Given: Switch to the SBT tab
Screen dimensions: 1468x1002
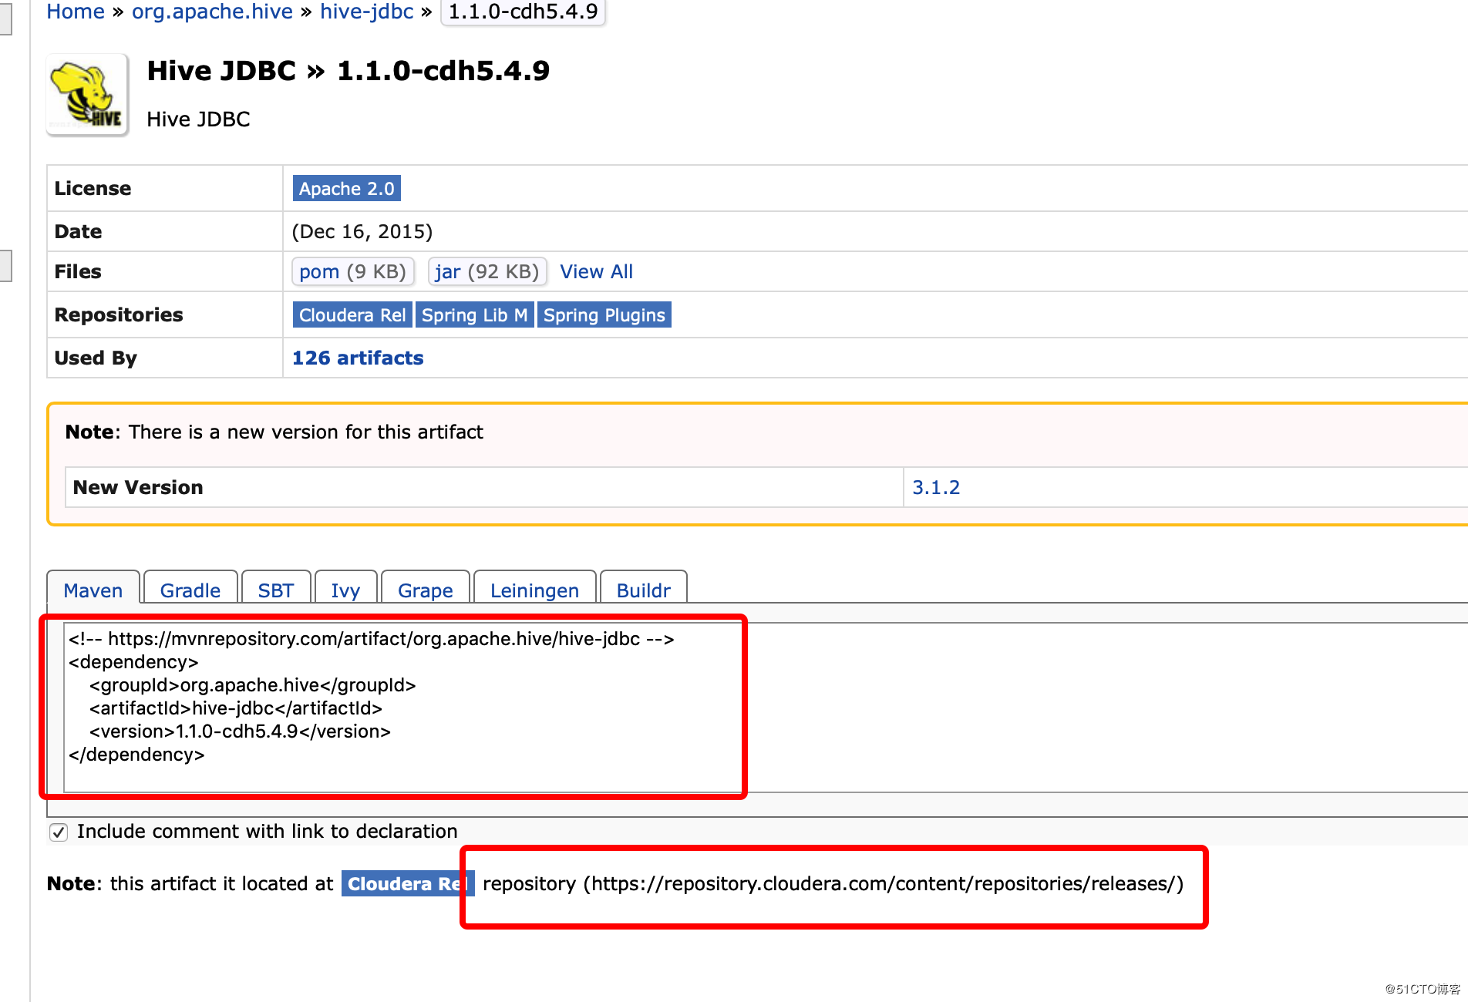Looking at the screenshot, I should (276, 590).
